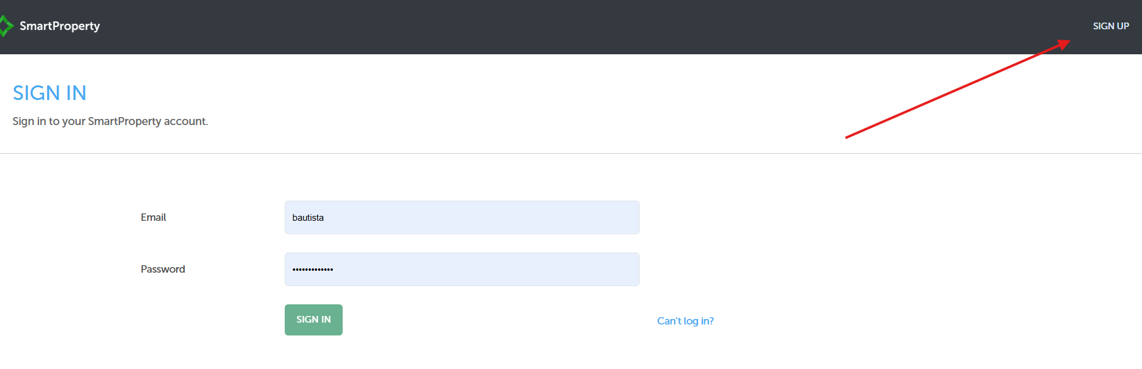Click the green SIGN IN button

(313, 320)
